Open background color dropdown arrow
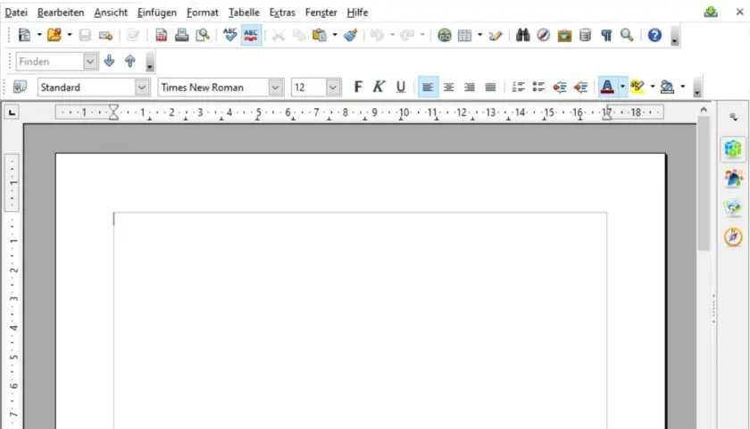 click(682, 87)
